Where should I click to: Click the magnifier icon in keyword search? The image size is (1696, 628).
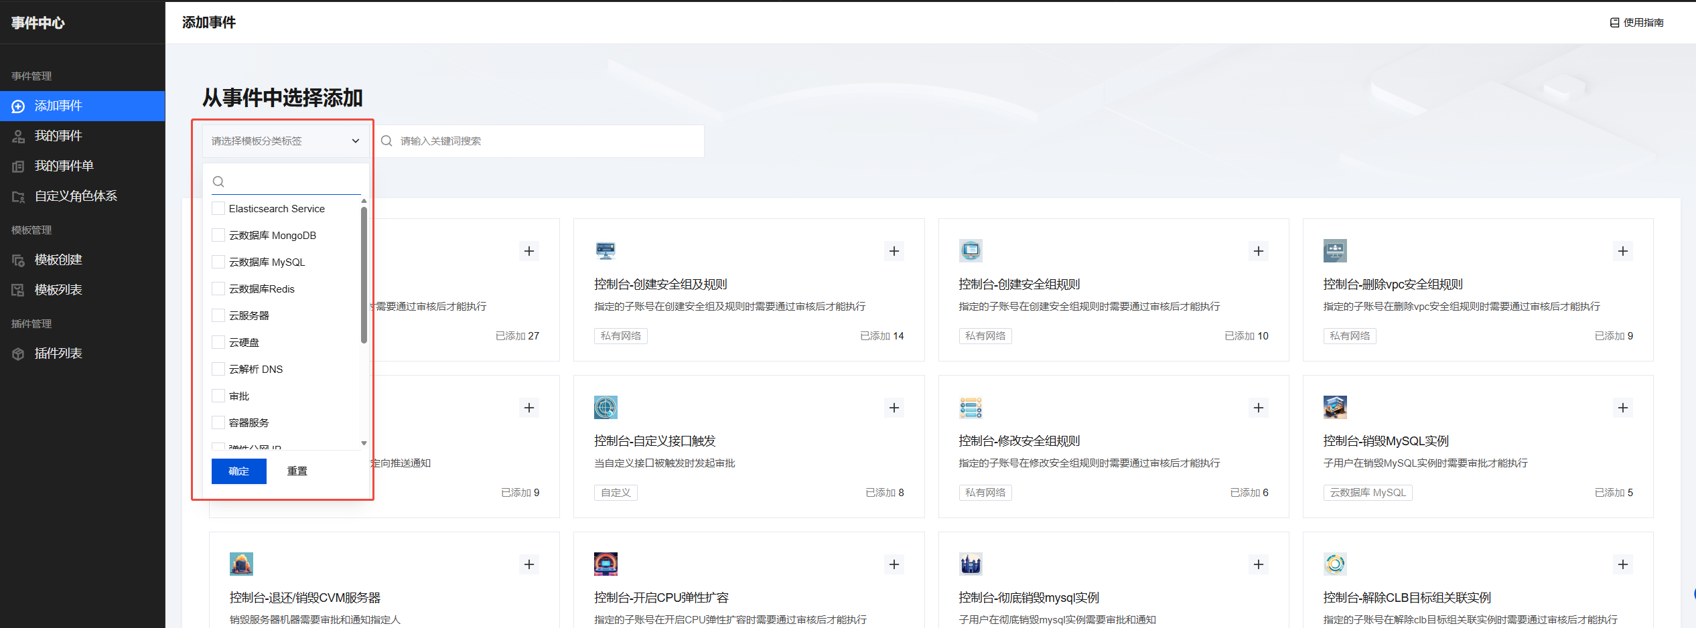(x=386, y=141)
